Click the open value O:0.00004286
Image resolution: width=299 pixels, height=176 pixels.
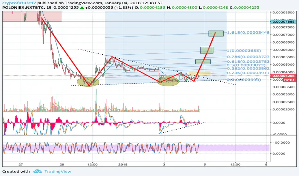pyautogui.click(x=150, y=8)
